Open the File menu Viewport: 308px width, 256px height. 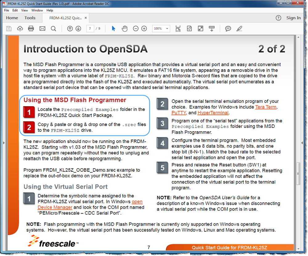tap(6, 10)
